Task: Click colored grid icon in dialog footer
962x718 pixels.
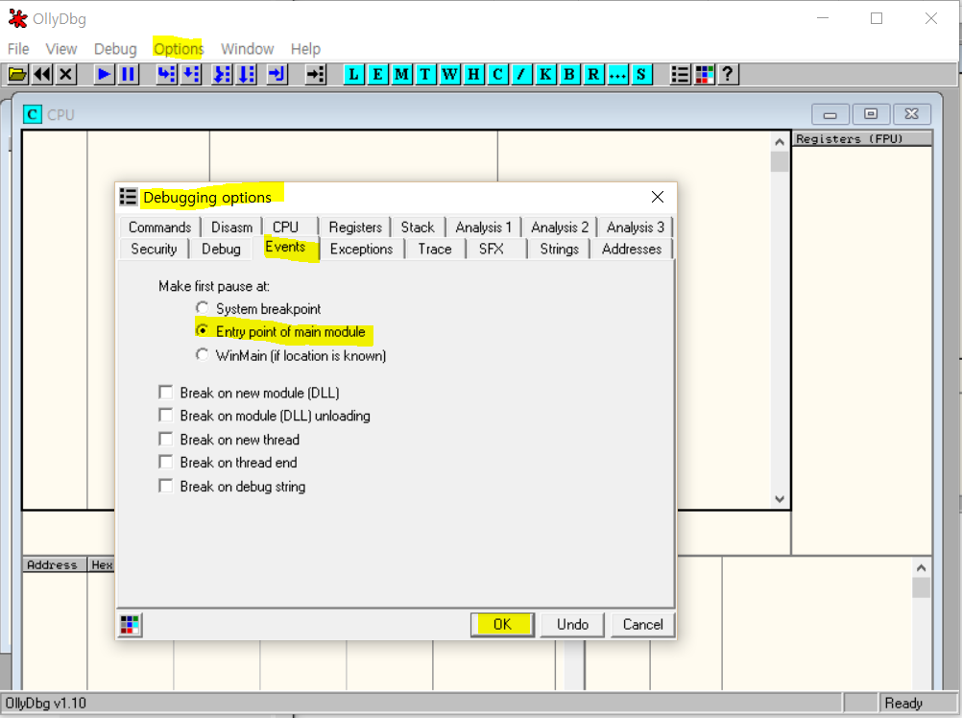Action: (x=130, y=625)
